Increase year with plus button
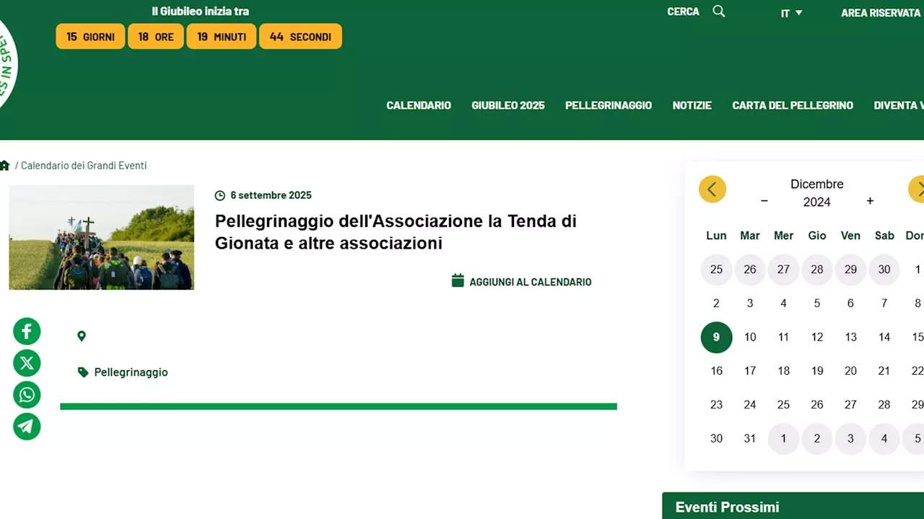Image resolution: width=924 pixels, height=519 pixels. 870,201
